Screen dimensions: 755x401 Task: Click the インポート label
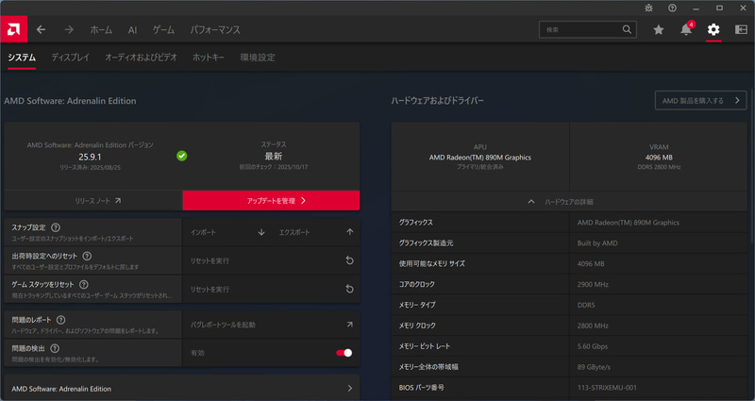pyautogui.click(x=203, y=232)
